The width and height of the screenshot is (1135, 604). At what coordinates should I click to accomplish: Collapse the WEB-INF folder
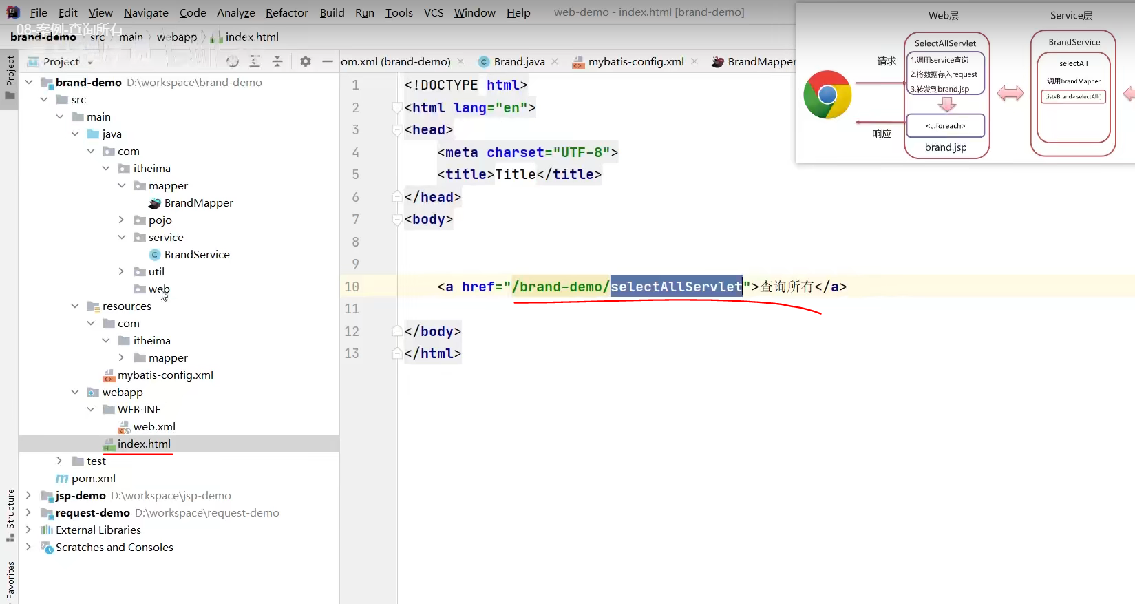pyautogui.click(x=90, y=409)
